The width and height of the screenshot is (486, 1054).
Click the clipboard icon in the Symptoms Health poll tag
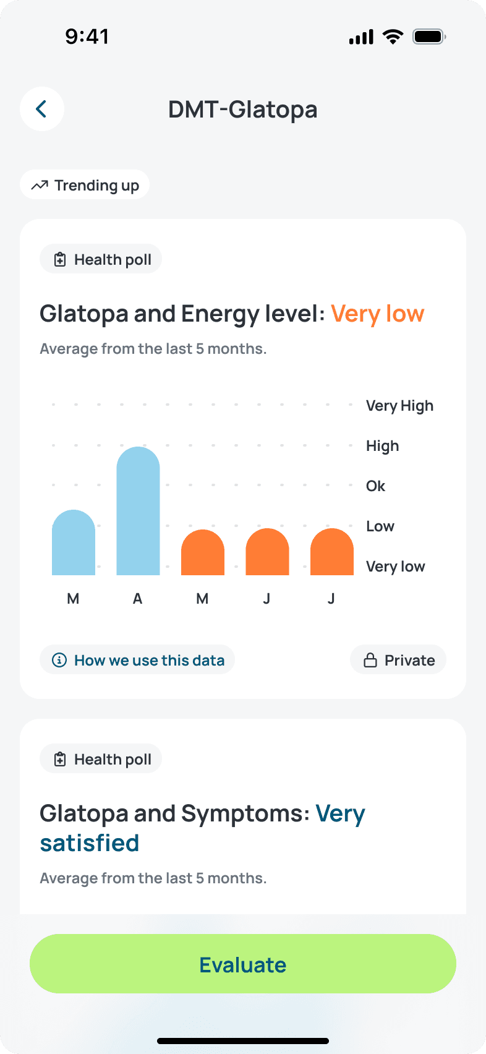click(x=59, y=759)
